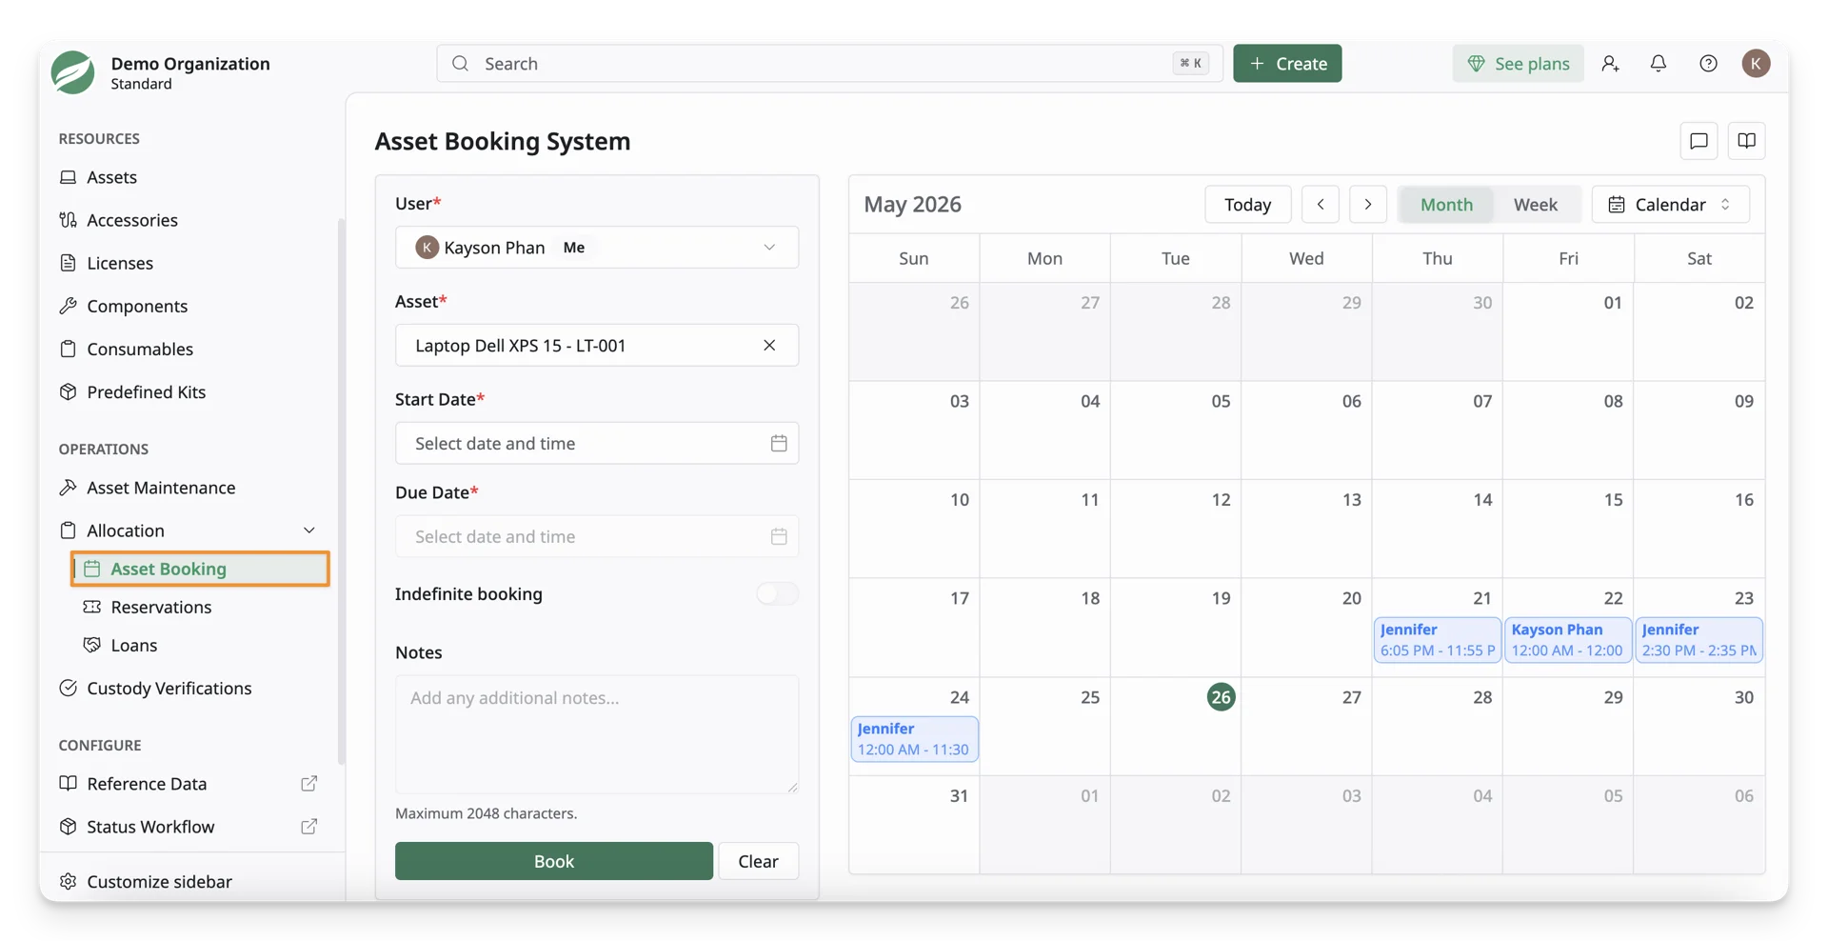The image size is (1828, 941).
Task: Open the Calendar view dropdown
Action: [1670, 204]
